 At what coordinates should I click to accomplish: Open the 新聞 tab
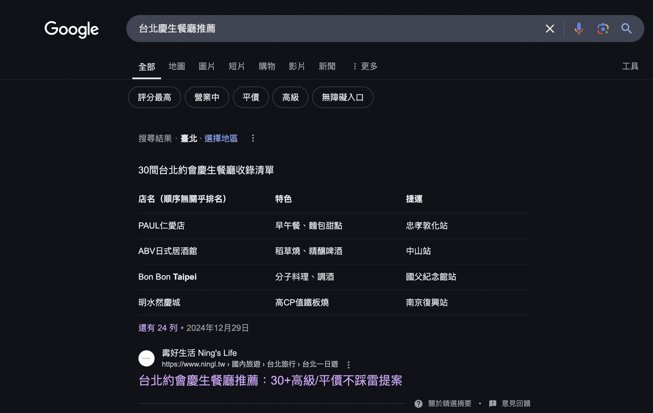coord(327,66)
